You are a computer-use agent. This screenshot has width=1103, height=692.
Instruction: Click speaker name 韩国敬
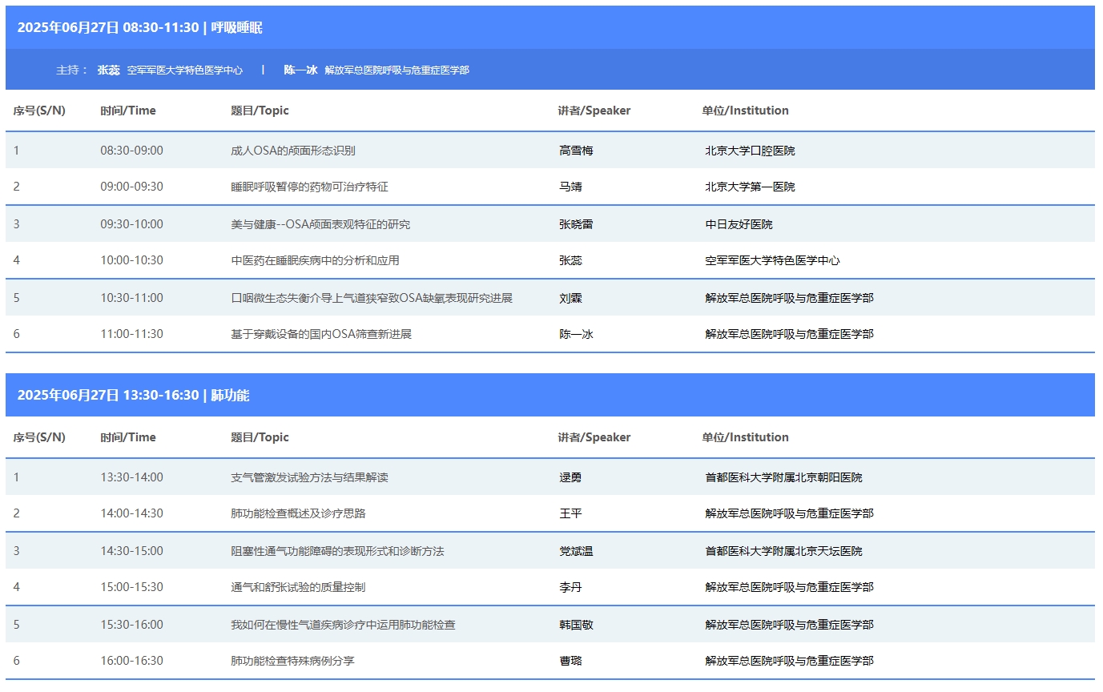tap(576, 625)
